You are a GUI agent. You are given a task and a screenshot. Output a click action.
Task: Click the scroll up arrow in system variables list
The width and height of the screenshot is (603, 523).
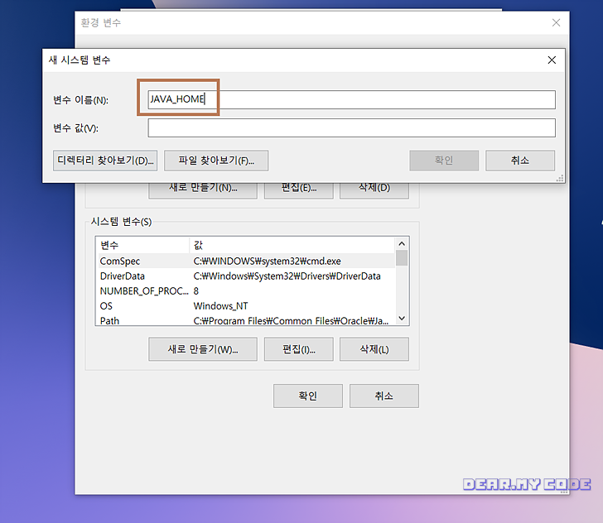tap(402, 243)
